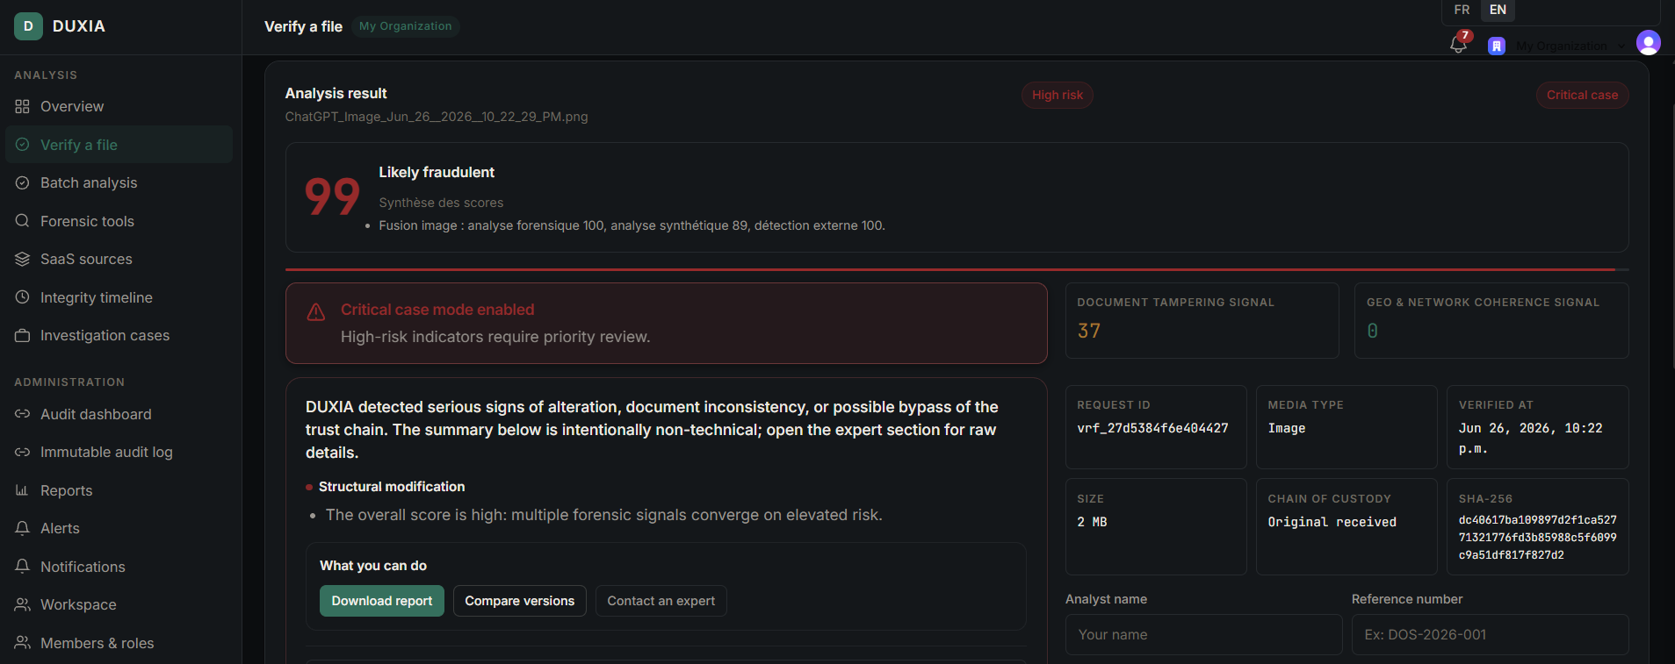Click the Structural modification label
Image resolution: width=1675 pixels, height=664 pixels.
pyautogui.click(x=392, y=487)
